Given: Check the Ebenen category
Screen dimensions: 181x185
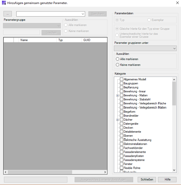Looking at the screenshot, I should [121, 136].
